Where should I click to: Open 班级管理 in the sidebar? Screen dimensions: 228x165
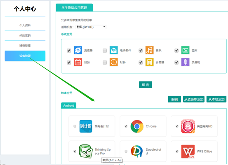(x=25, y=46)
